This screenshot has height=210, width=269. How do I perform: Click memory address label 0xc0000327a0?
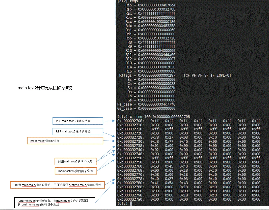tap(131, 199)
